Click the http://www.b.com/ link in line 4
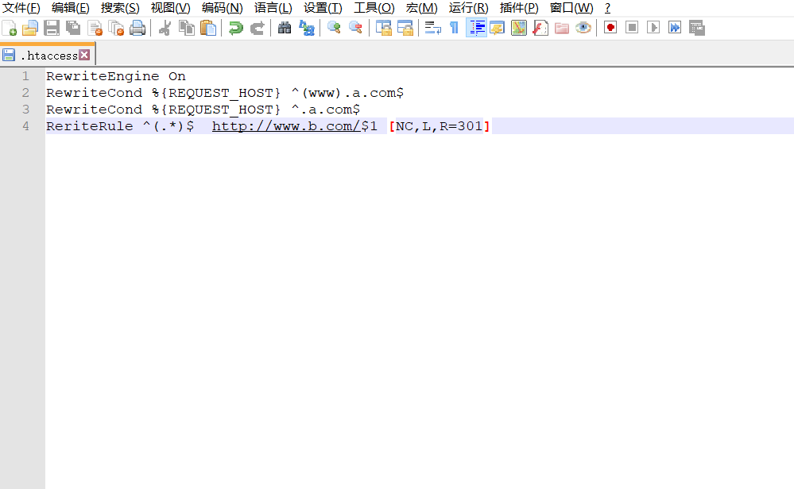Screen dimensions: 794x489 tap(286, 126)
